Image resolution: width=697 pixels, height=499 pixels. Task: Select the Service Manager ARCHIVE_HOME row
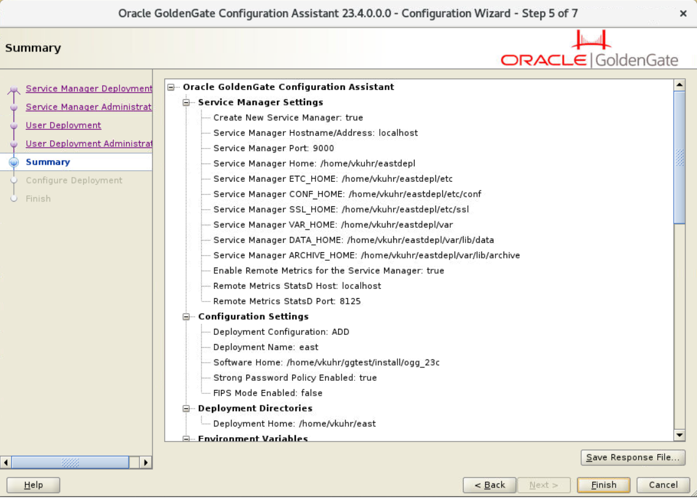[x=366, y=255]
